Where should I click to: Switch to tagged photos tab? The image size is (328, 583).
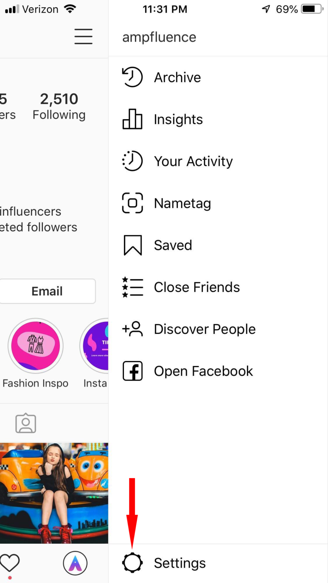26,423
